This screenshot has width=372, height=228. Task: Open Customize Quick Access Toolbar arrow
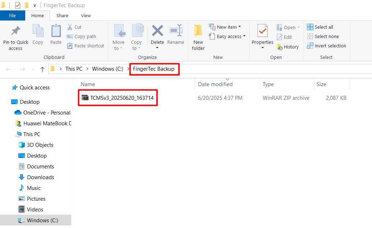click(x=35, y=5)
